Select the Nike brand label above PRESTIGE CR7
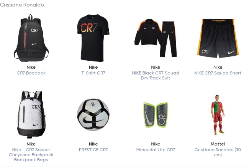 point(93,144)
